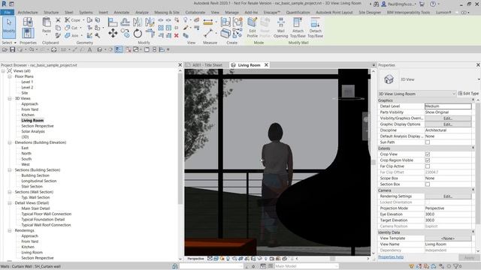Image resolution: width=481 pixels, height=270 pixels.
Task: Toggle Crop Region Visible checkbox
Action: [428, 160]
